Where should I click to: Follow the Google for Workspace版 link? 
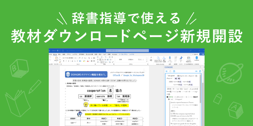pyautogui.click(x=133, y=75)
